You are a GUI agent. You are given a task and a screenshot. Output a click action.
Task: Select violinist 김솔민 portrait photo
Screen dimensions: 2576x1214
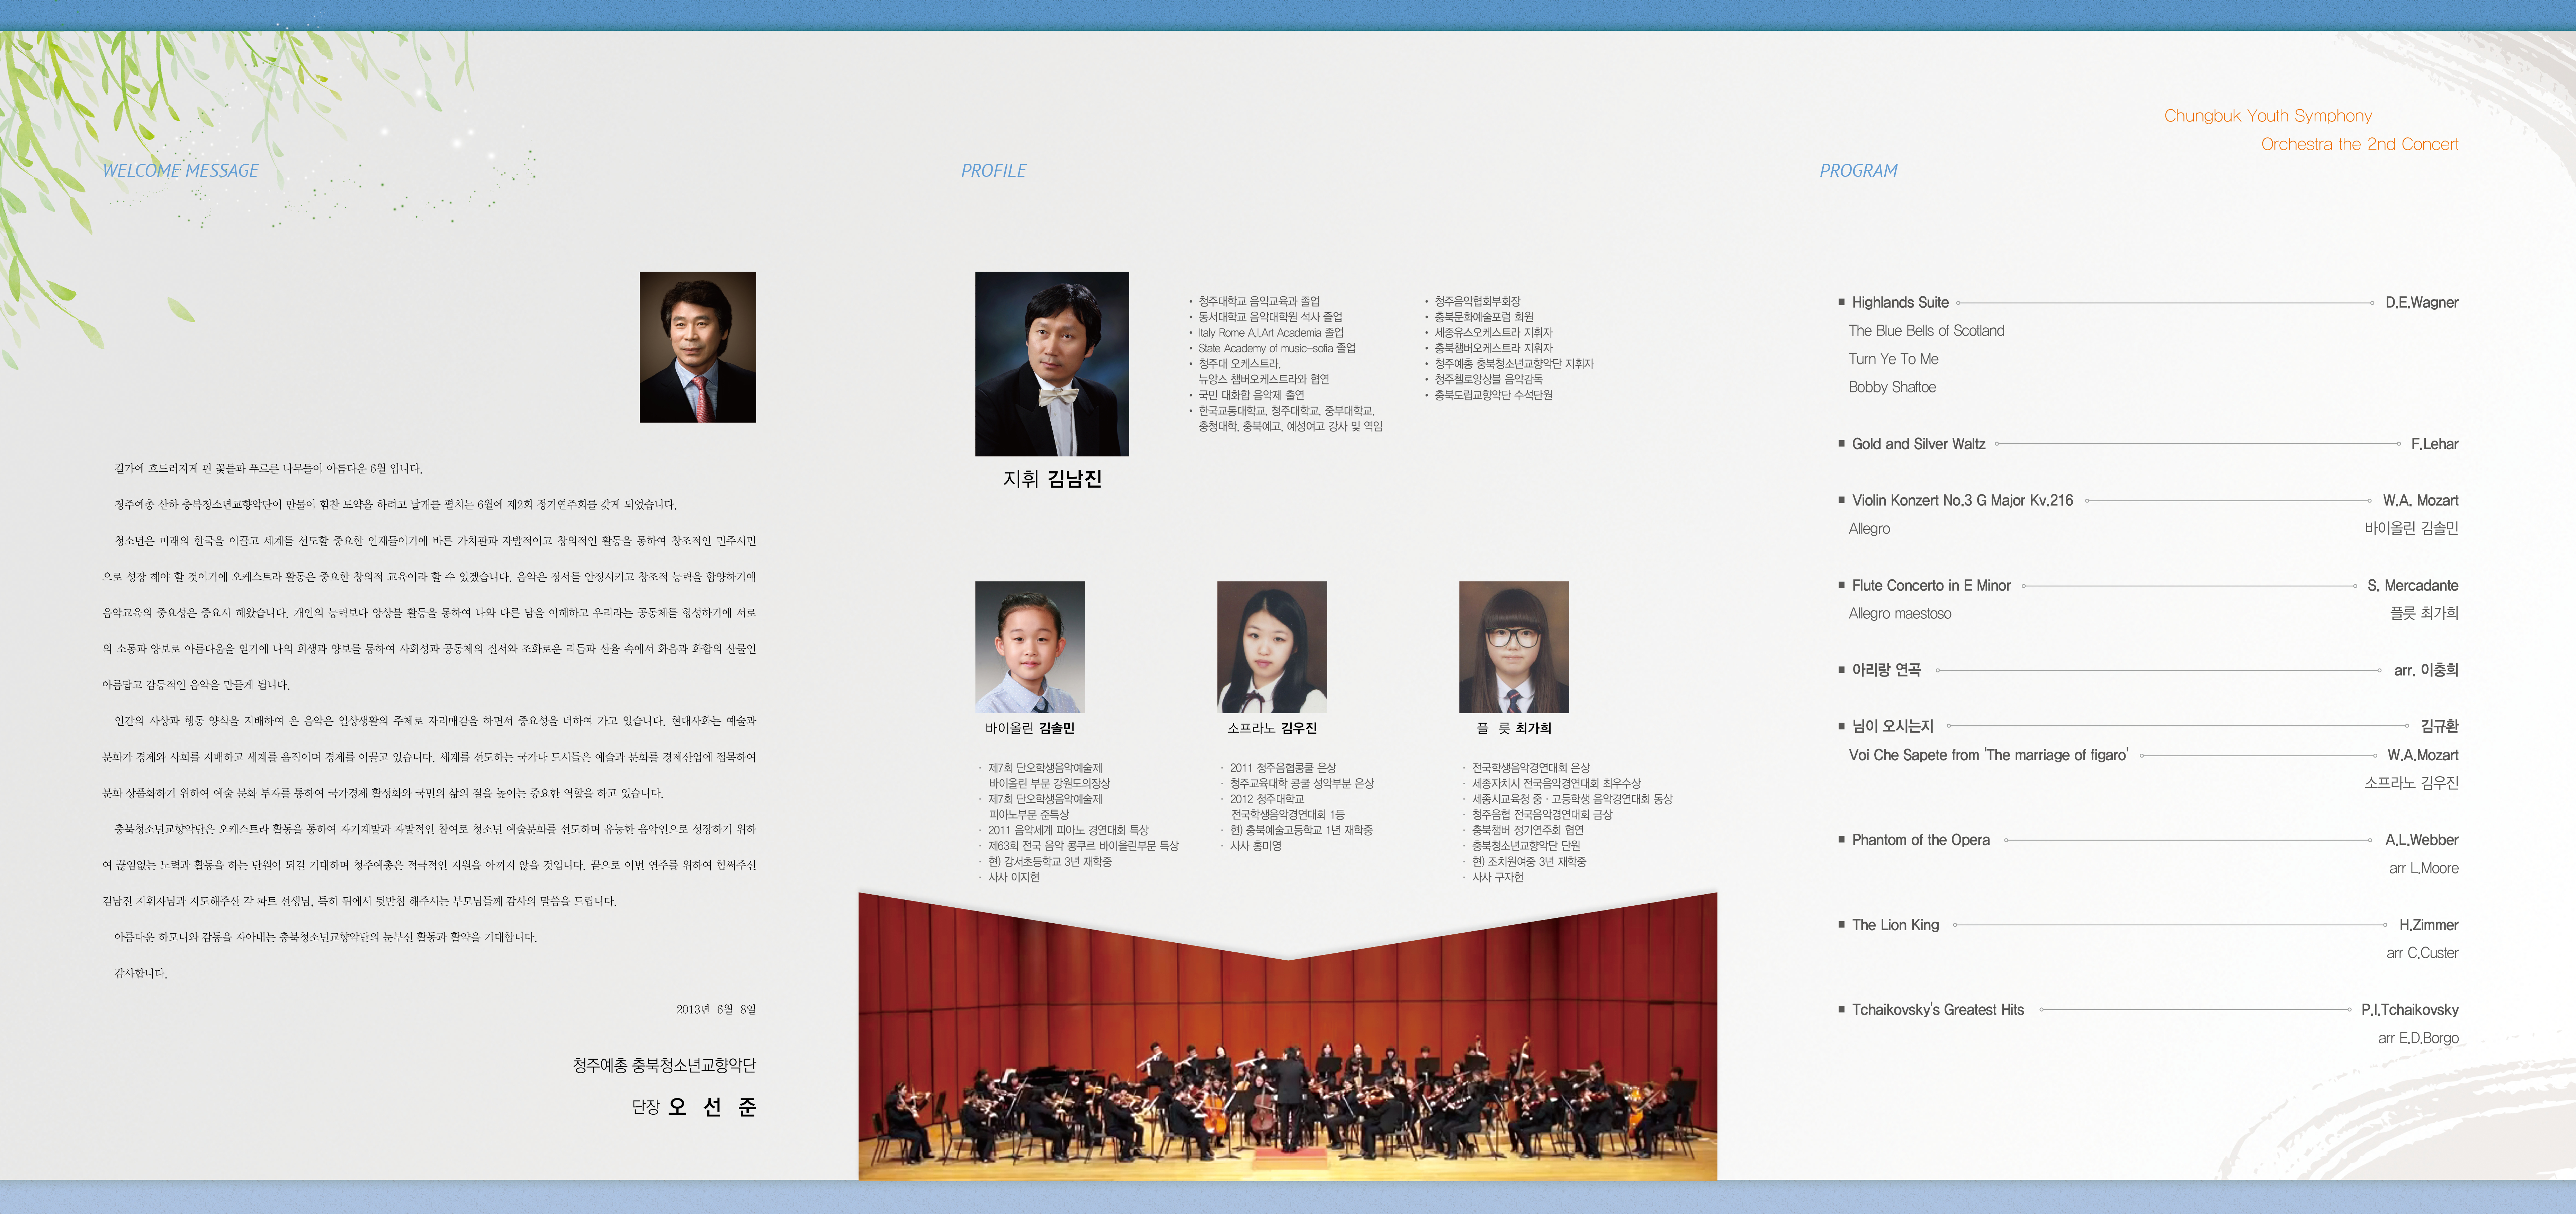point(1030,647)
